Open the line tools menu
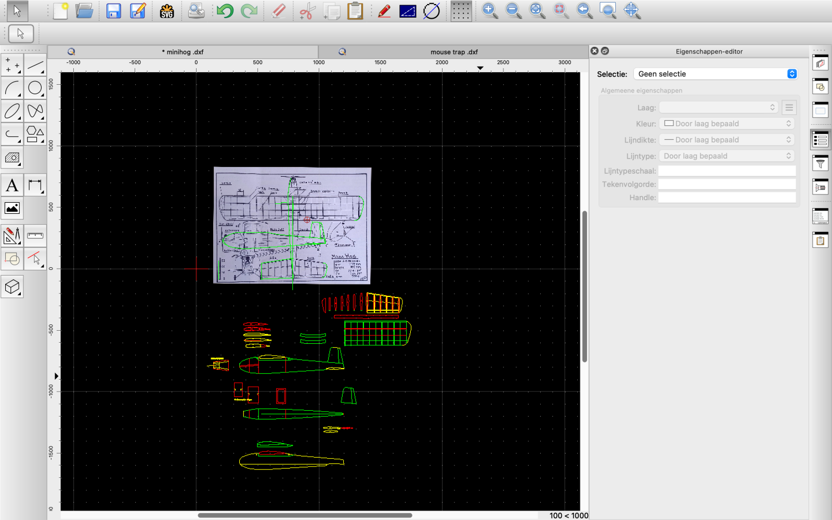This screenshot has width=832, height=520. coord(35,65)
